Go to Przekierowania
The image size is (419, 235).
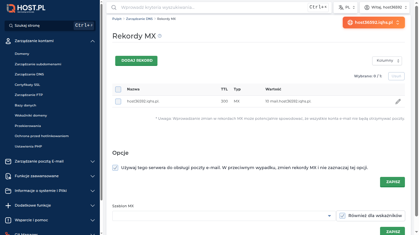coord(28,126)
